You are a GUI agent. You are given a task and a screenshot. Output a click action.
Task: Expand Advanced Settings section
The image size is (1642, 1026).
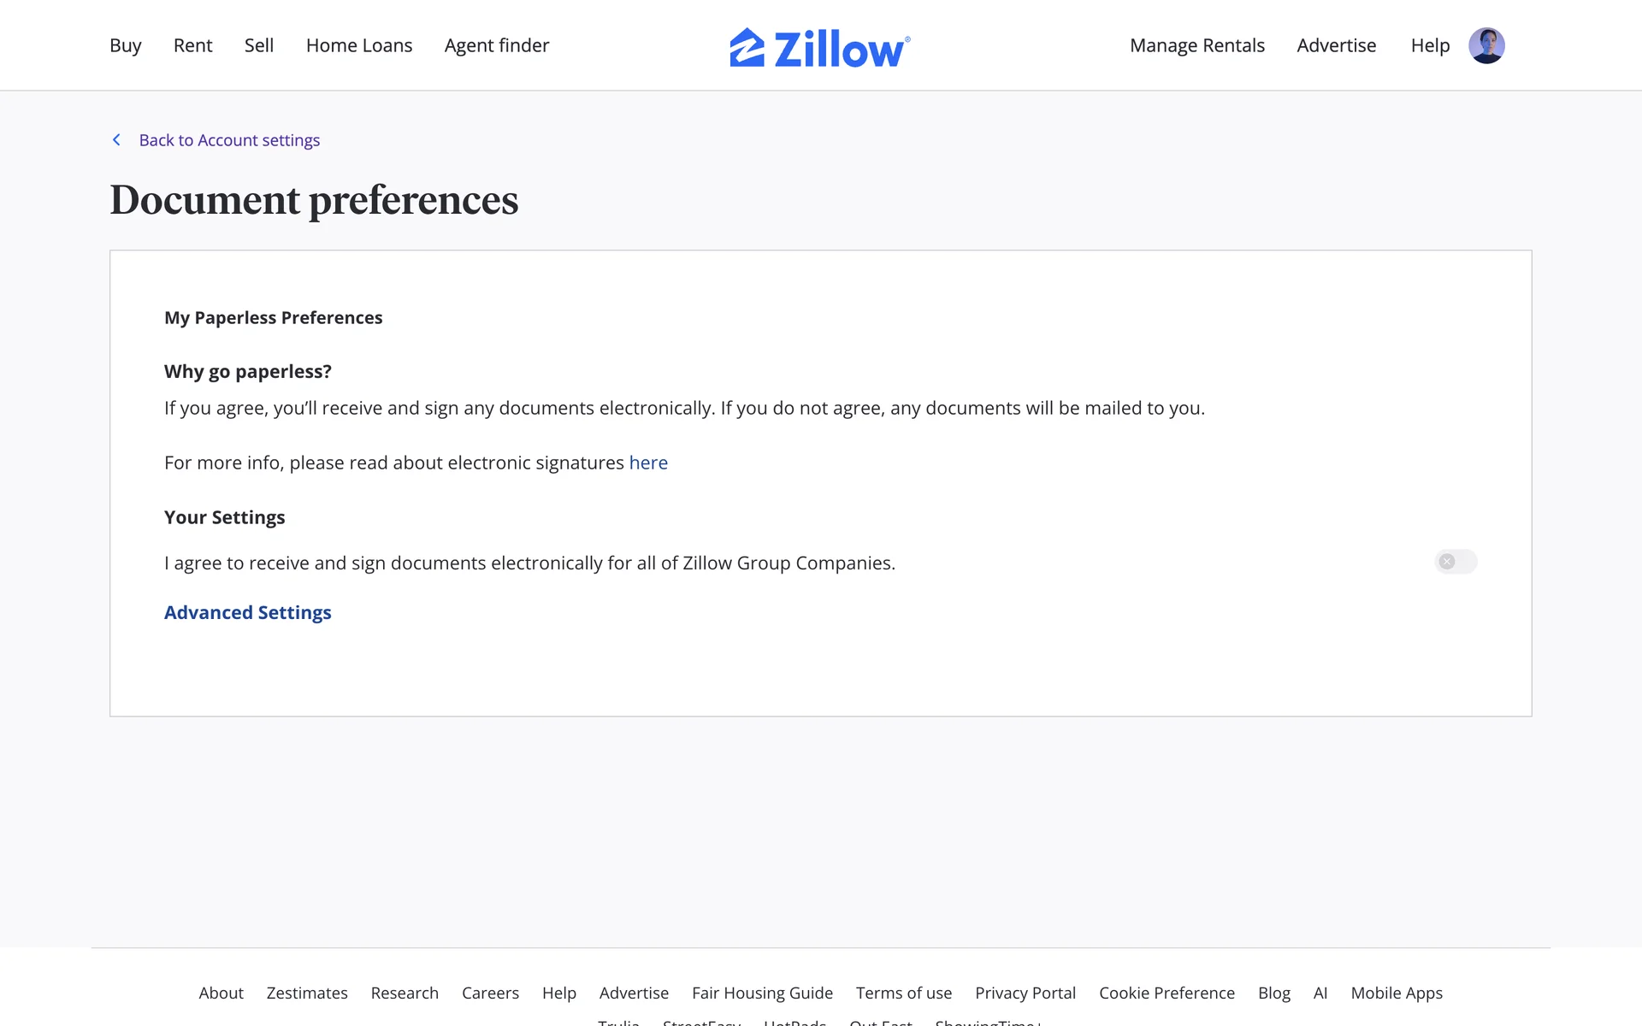pos(247,612)
